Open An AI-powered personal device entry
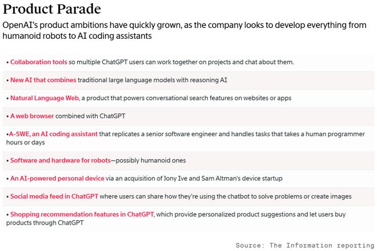This screenshot has width=377, height=251. click(57, 179)
